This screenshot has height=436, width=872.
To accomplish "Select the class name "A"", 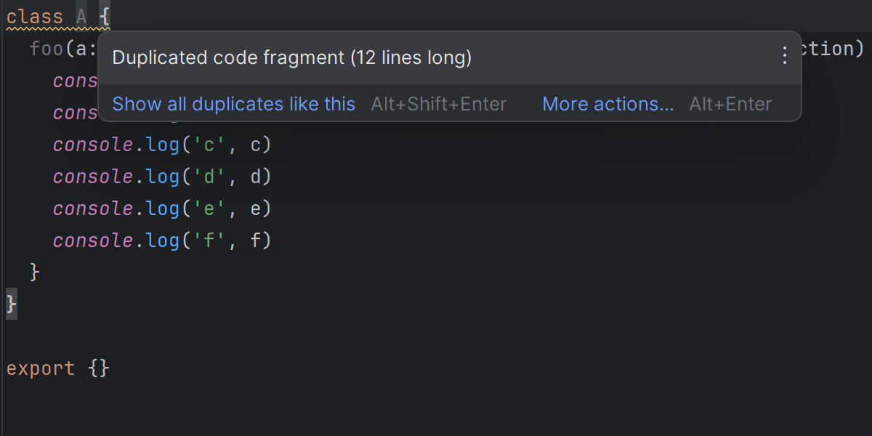I will [x=81, y=17].
